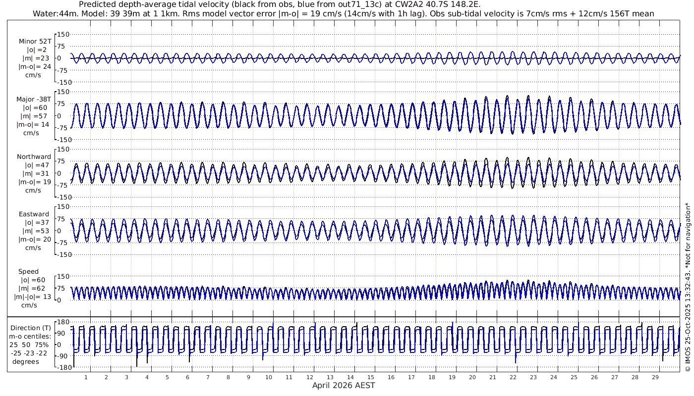Image resolution: width=694 pixels, height=396 pixels.
Task: Click the "m-o centiles:" label
Action: point(30,337)
